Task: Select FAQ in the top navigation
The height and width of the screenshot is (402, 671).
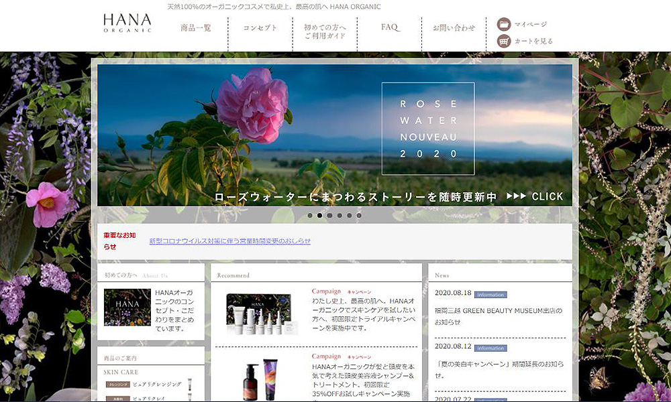Action: click(x=390, y=27)
